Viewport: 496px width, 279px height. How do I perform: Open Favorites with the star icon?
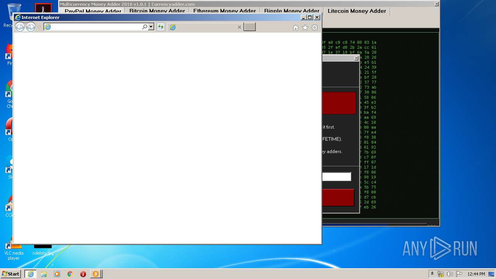[305, 28]
